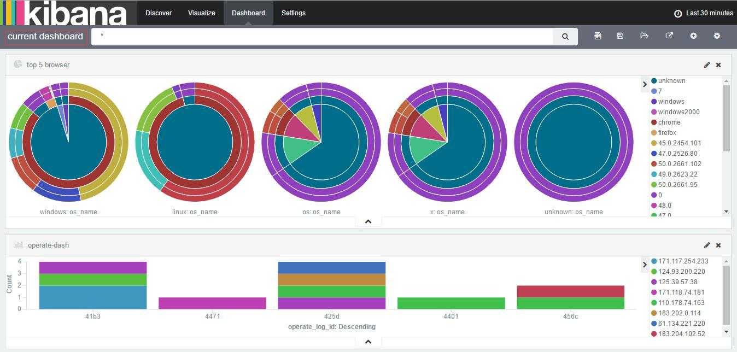Toggle spy panel under top 5 browser
Image resolution: width=737 pixels, height=352 pixels.
pyautogui.click(x=368, y=221)
